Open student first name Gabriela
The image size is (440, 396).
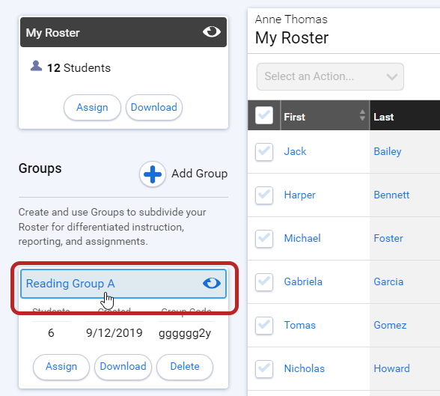[x=303, y=281]
